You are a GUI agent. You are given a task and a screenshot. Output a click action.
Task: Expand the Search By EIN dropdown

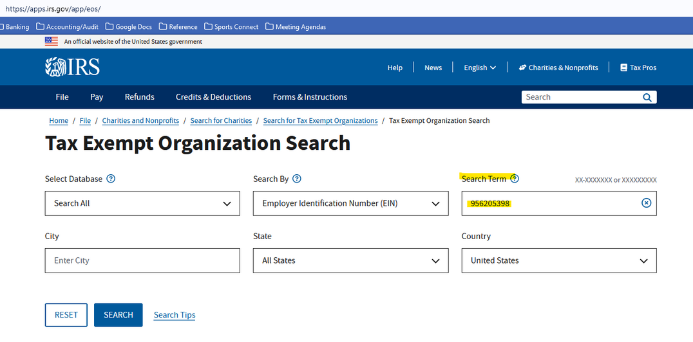[350, 203]
